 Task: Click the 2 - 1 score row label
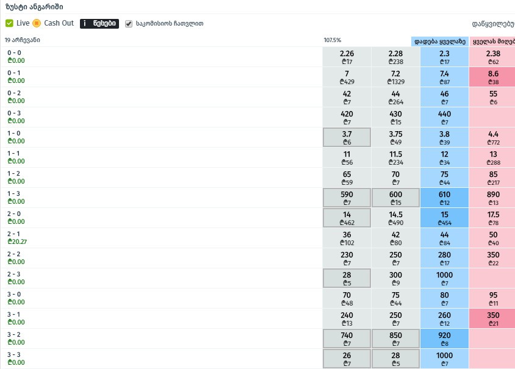[13, 234]
